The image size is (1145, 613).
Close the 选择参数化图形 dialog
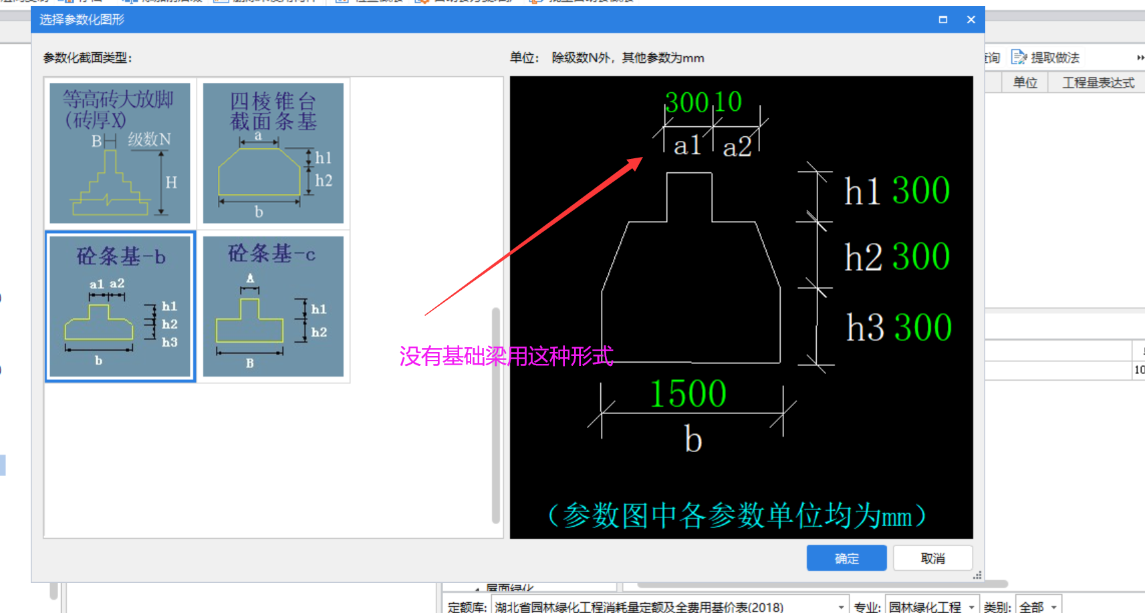click(x=971, y=20)
